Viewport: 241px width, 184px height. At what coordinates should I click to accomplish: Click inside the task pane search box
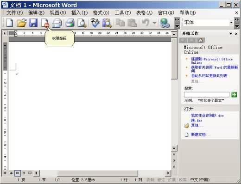pos(207,94)
